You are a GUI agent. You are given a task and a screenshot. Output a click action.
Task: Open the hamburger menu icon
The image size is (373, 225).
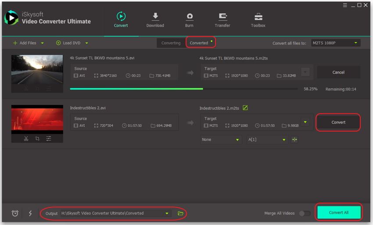[x=345, y=5]
